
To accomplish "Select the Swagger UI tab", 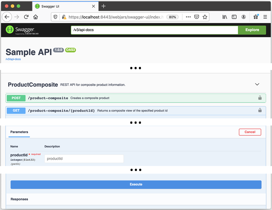I will point(66,6).
